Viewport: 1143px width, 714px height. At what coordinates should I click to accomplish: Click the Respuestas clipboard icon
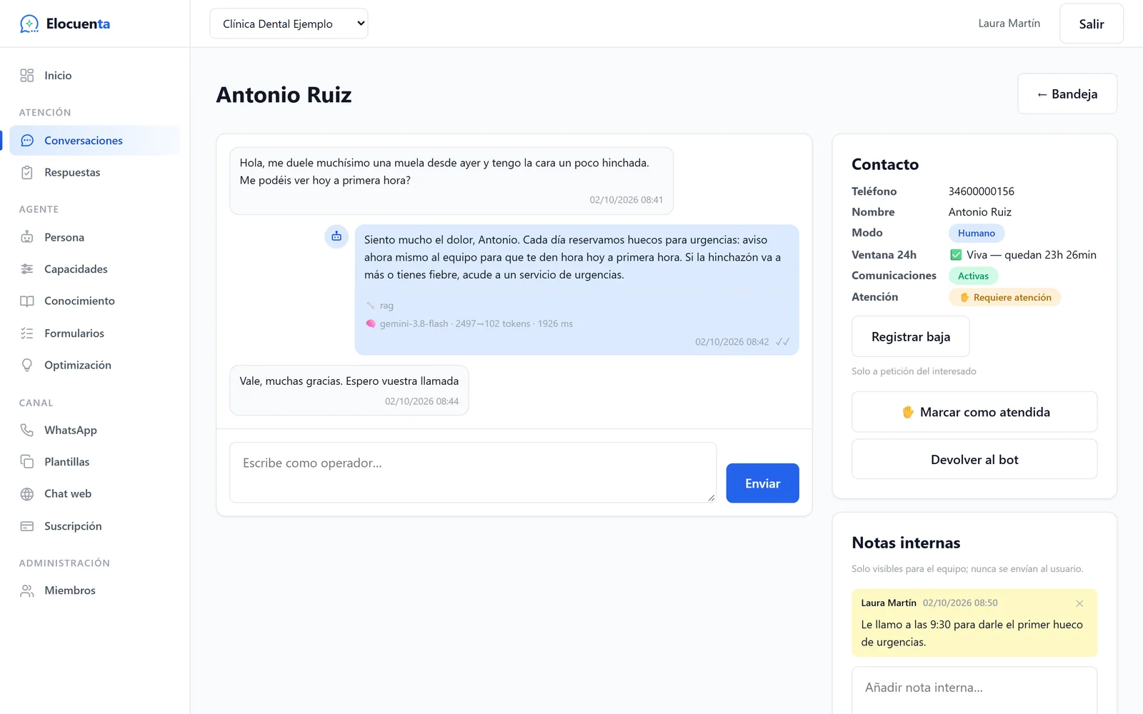tap(27, 173)
